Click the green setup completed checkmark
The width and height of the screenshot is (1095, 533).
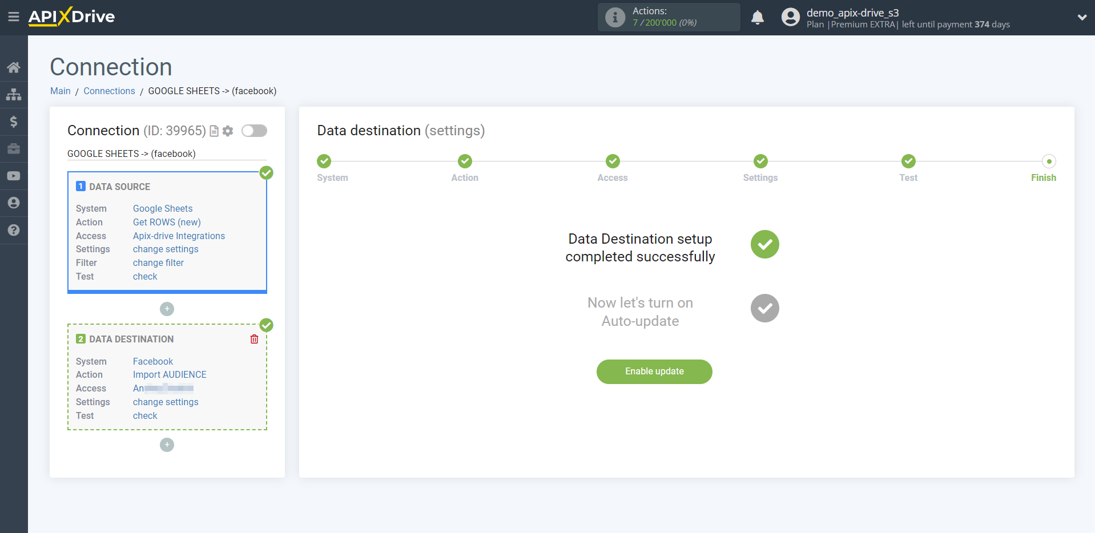click(x=764, y=244)
